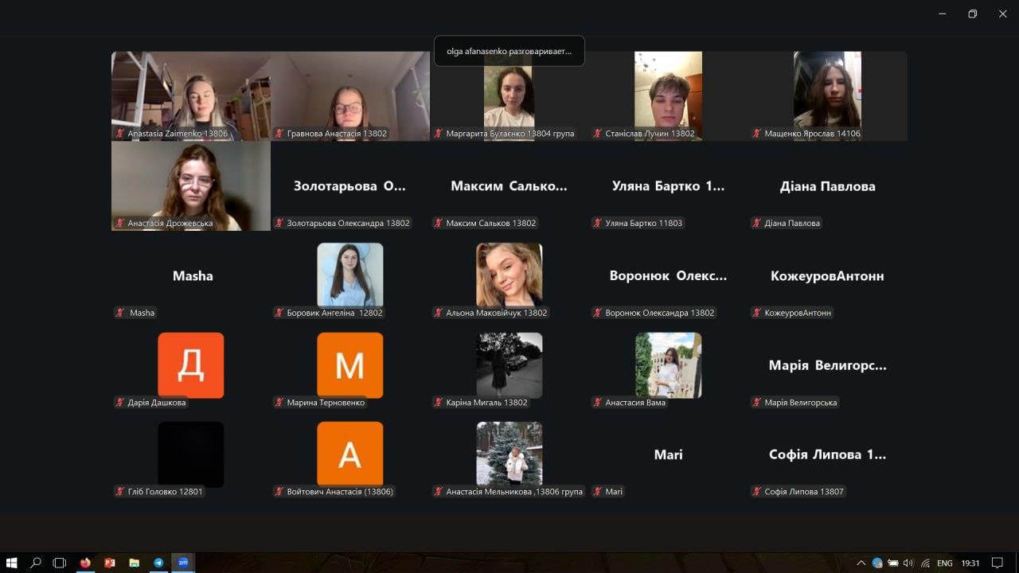The image size is (1019, 573).
Task: Click the 19:31 system clock
Action: point(970,563)
